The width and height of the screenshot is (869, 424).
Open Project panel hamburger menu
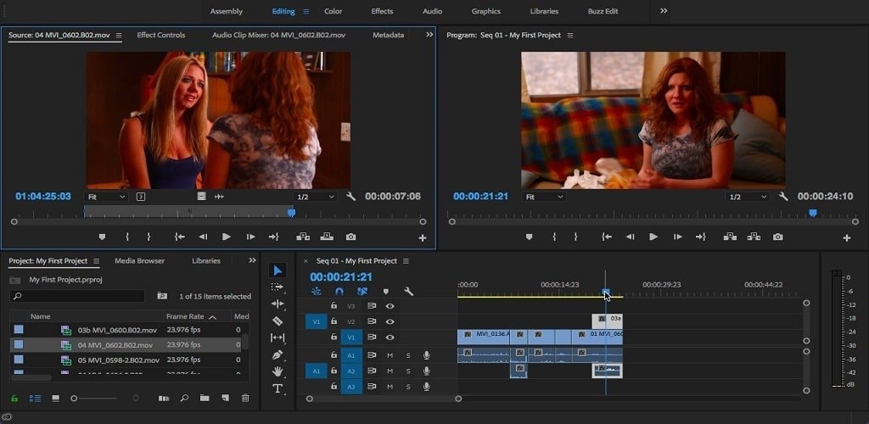[97, 260]
